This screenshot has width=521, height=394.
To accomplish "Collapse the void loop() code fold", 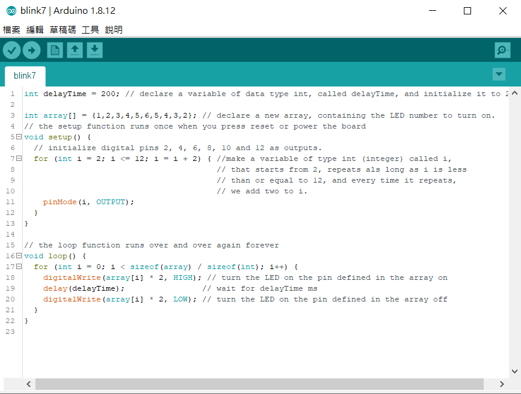I will [19, 256].
